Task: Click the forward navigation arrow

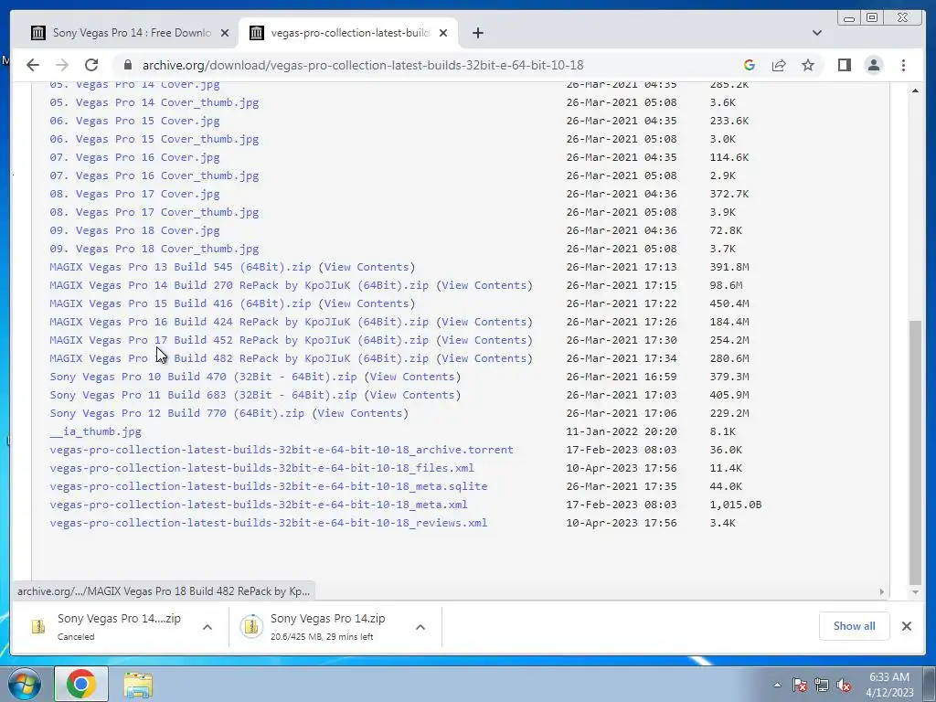Action: [62, 65]
